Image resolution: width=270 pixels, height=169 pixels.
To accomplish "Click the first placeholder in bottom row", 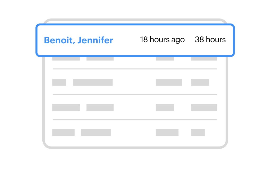I will pyautogui.click(x=64, y=133).
